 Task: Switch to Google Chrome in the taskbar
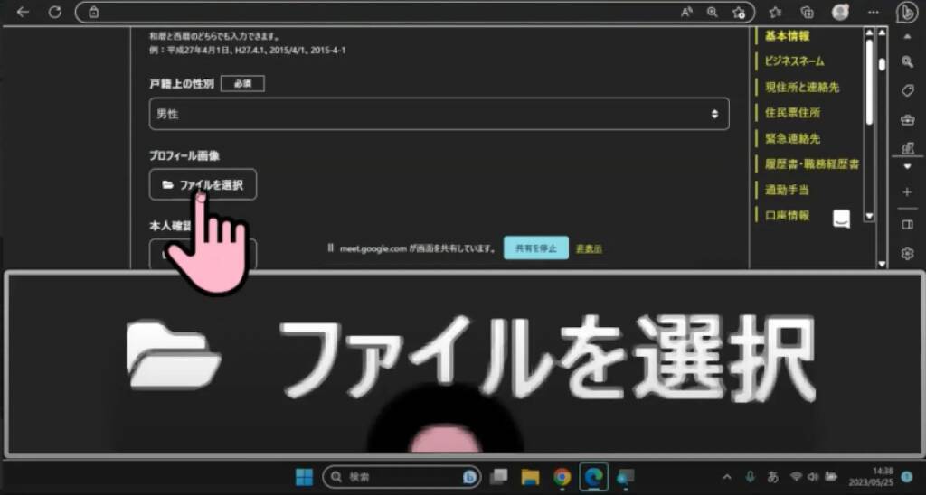point(562,477)
